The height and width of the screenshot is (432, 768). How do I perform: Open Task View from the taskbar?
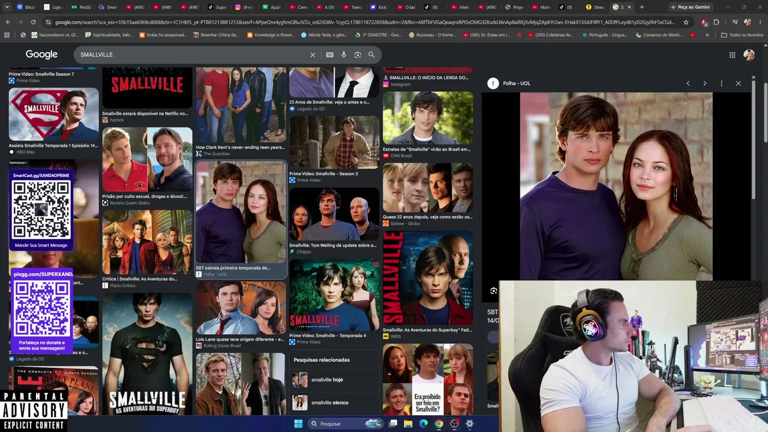(393, 424)
